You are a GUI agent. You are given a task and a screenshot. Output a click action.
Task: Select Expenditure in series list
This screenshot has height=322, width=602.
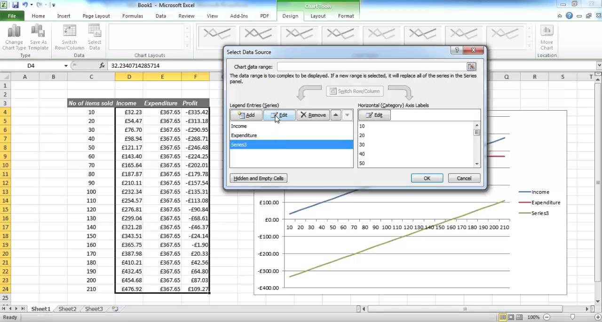click(x=291, y=135)
